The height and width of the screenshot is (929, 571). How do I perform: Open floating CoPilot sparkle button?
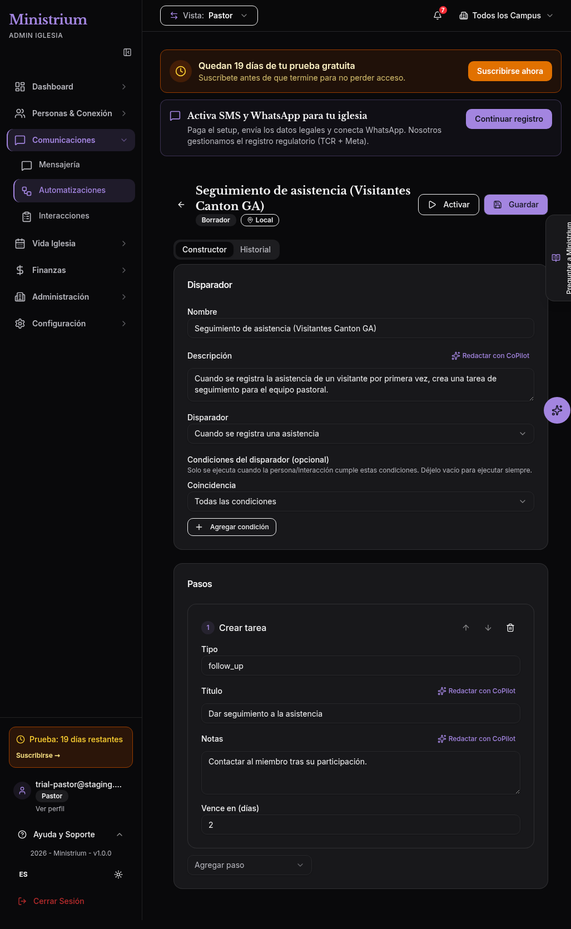click(x=557, y=410)
